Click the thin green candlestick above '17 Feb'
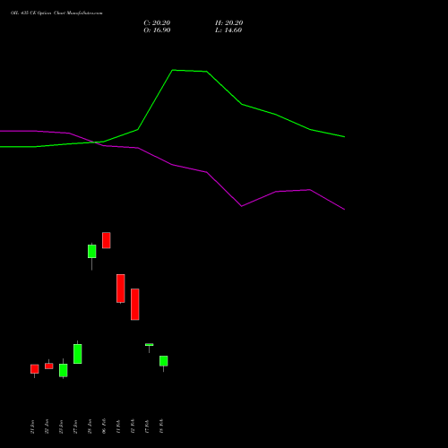The width and height of the screenshot is (448, 448). [x=150, y=345]
